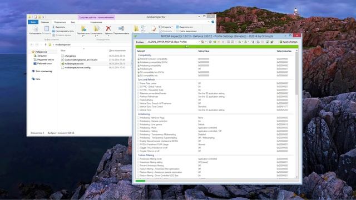Click Снять выделение in Explorer ribbon
The image size is (356, 200).
pyautogui.click(x=186, y=31)
